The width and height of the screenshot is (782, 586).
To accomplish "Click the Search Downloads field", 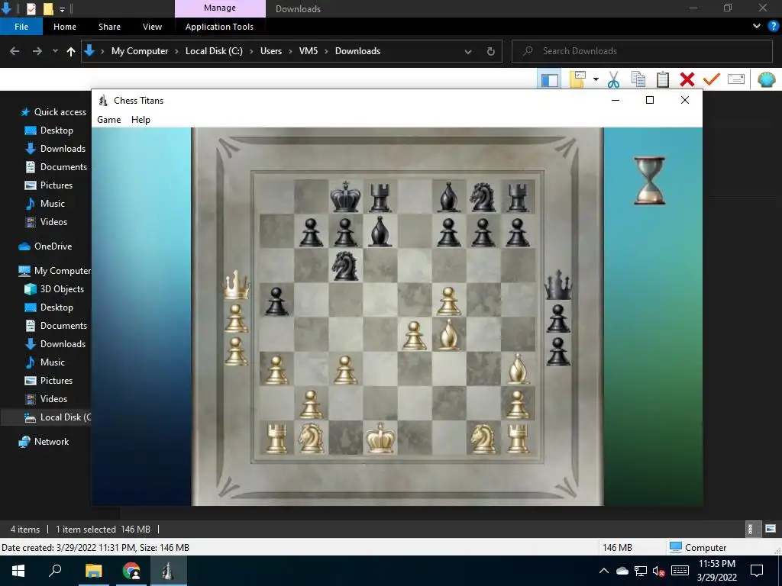I will (x=642, y=51).
